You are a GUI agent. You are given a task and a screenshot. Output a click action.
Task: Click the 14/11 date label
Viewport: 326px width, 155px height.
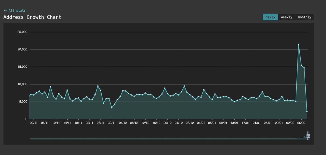click(67, 123)
